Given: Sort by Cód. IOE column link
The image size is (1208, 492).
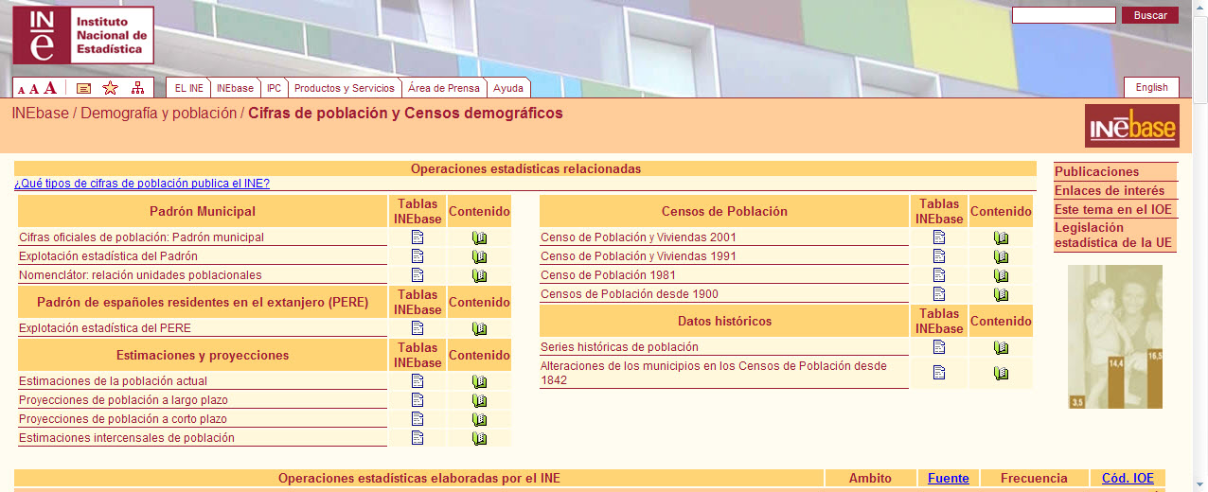Looking at the screenshot, I should tap(1128, 478).
